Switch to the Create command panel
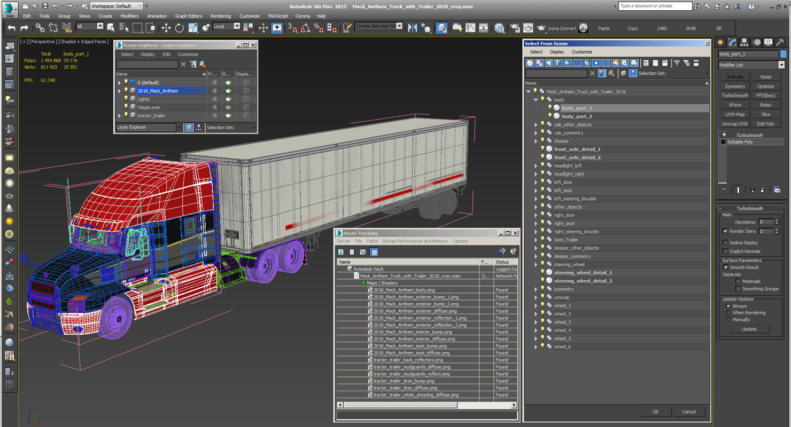 point(720,42)
